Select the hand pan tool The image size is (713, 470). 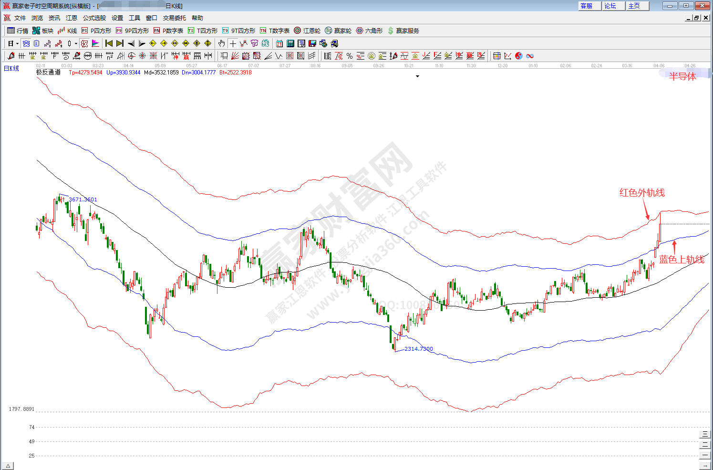coord(221,43)
